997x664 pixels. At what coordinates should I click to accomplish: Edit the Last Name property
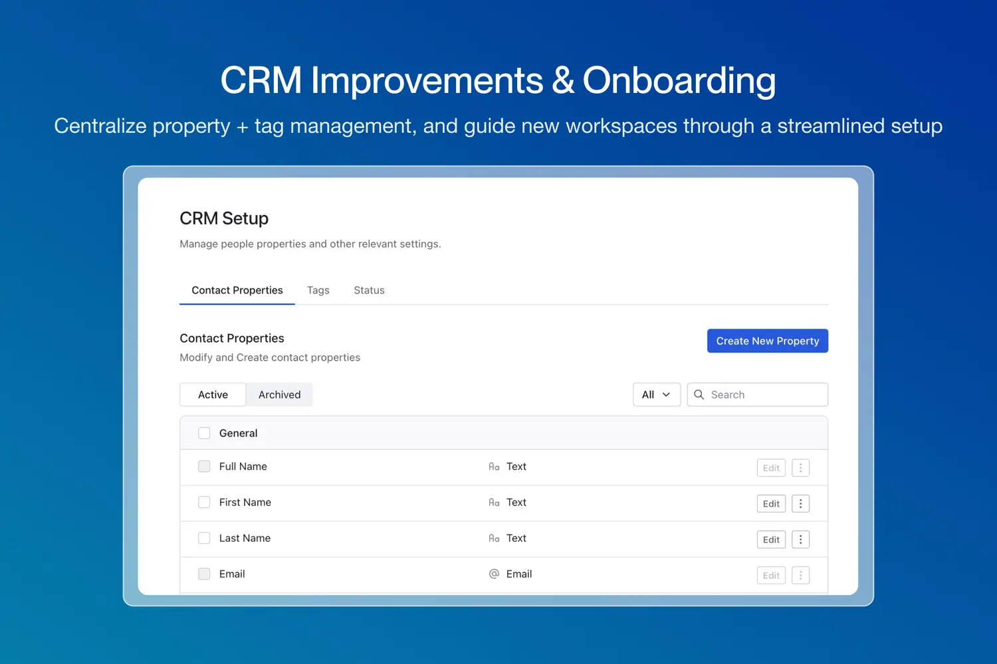771,540
